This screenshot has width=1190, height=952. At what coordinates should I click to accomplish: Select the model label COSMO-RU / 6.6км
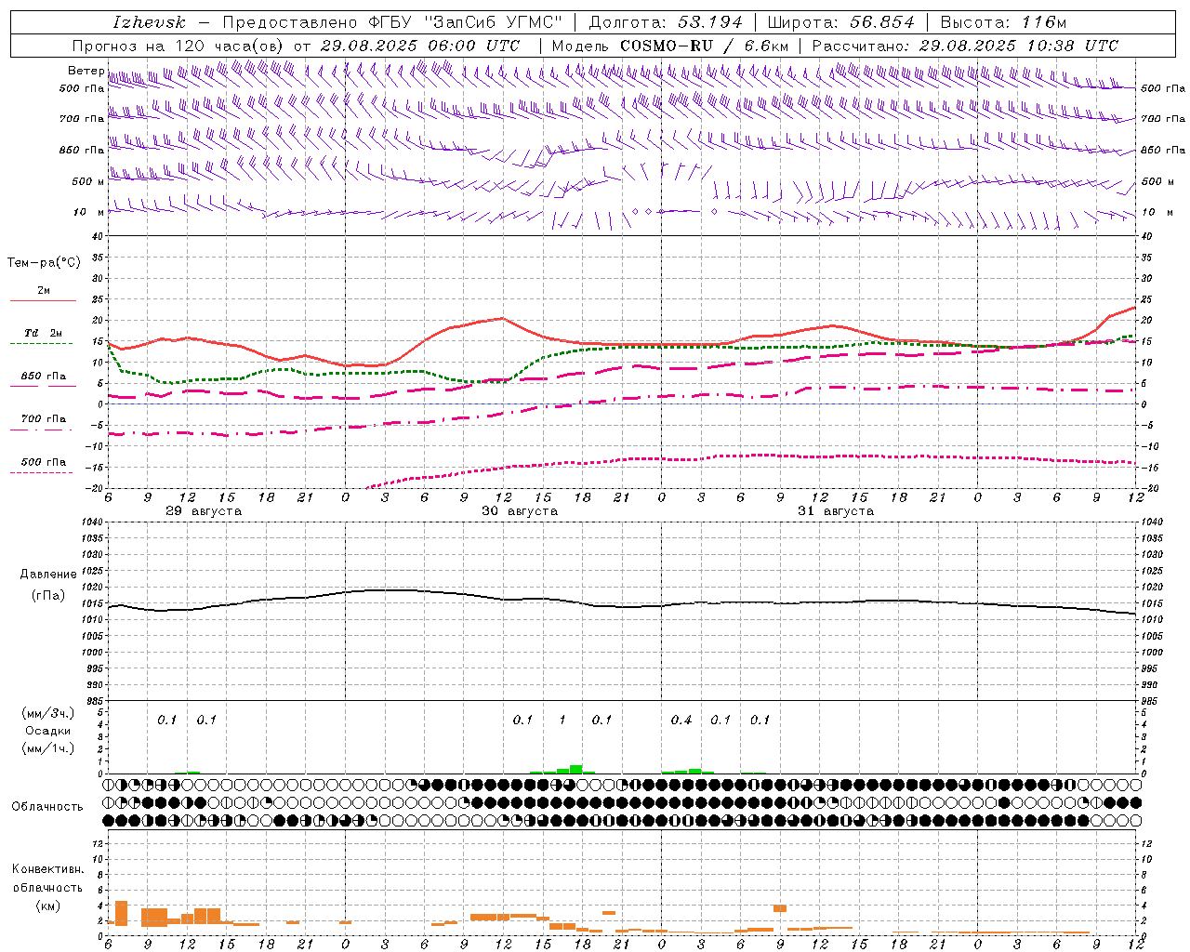[x=705, y=46]
